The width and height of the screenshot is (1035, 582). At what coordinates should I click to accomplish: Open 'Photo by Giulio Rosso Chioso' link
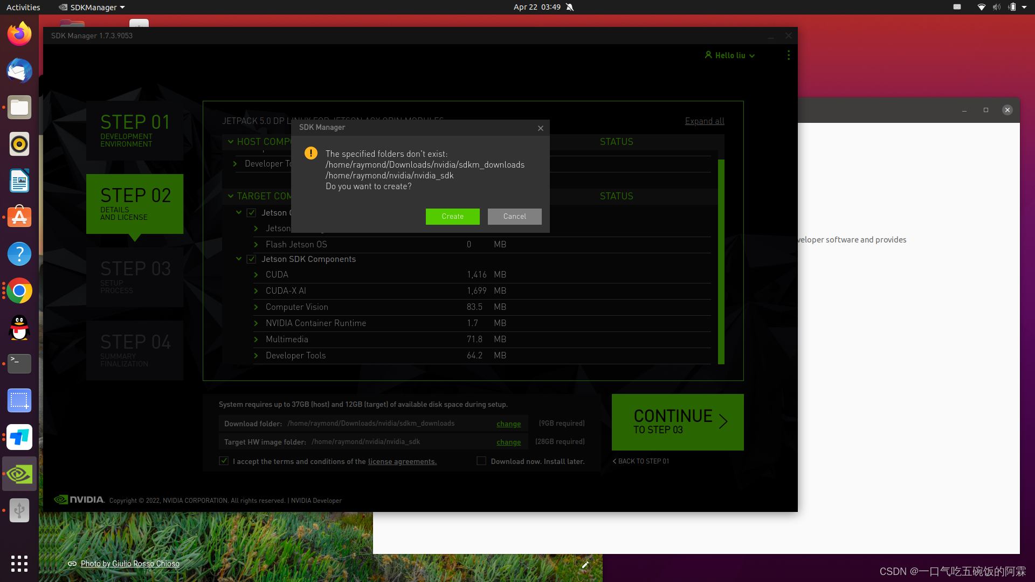pos(130,564)
